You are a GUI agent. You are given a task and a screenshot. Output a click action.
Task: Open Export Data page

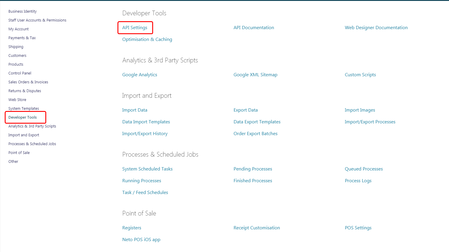tap(246, 110)
